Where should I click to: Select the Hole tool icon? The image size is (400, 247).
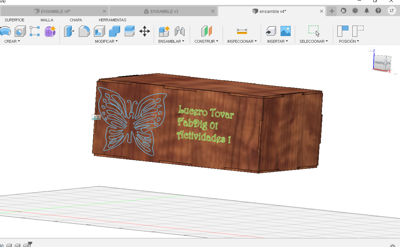pyautogui.click(x=20, y=32)
